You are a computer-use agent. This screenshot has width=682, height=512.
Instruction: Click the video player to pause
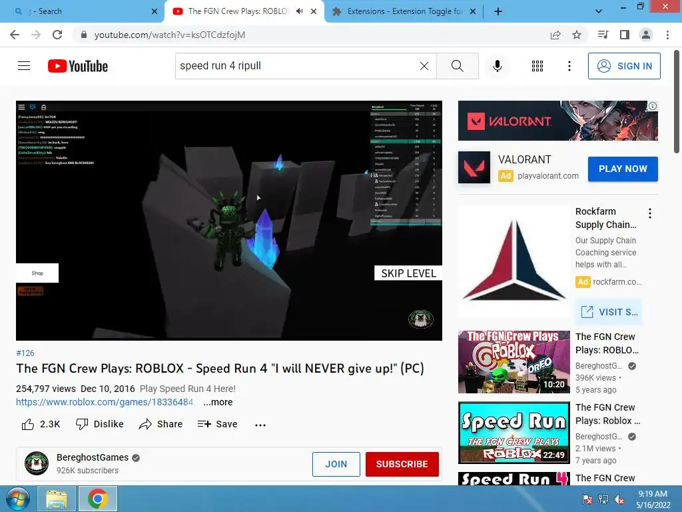229,220
